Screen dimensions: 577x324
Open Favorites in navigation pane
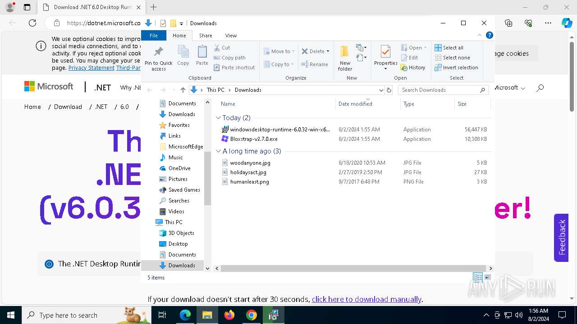coord(179,125)
